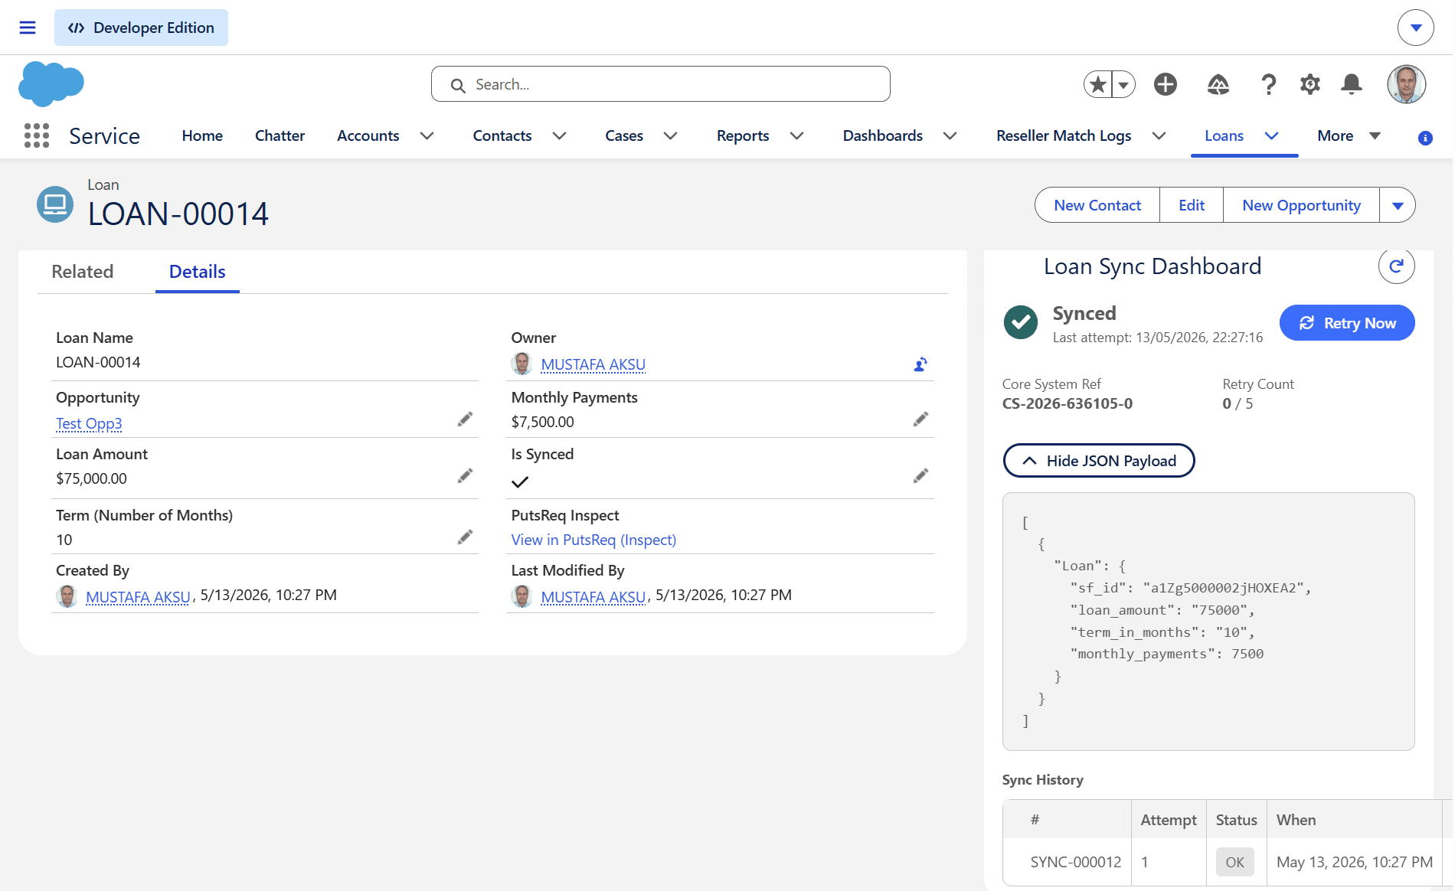The width and height of the screenshot is (1455, 891).
Task: Go to the Chatter tab
Action: tap(280, 135)
